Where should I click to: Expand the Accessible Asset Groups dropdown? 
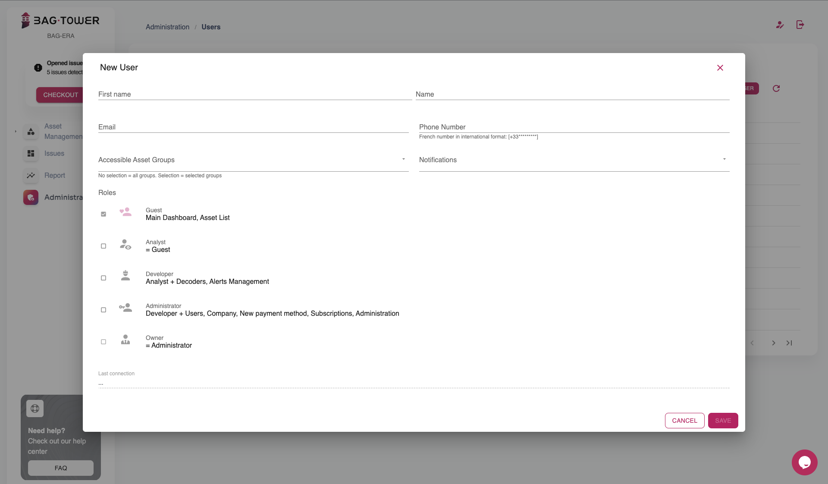click(x=403, y=160)
